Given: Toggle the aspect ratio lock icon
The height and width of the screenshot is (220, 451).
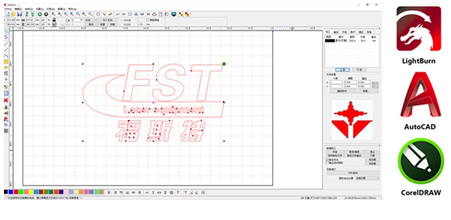Looking at the screenshot, I should pos(54,20).
